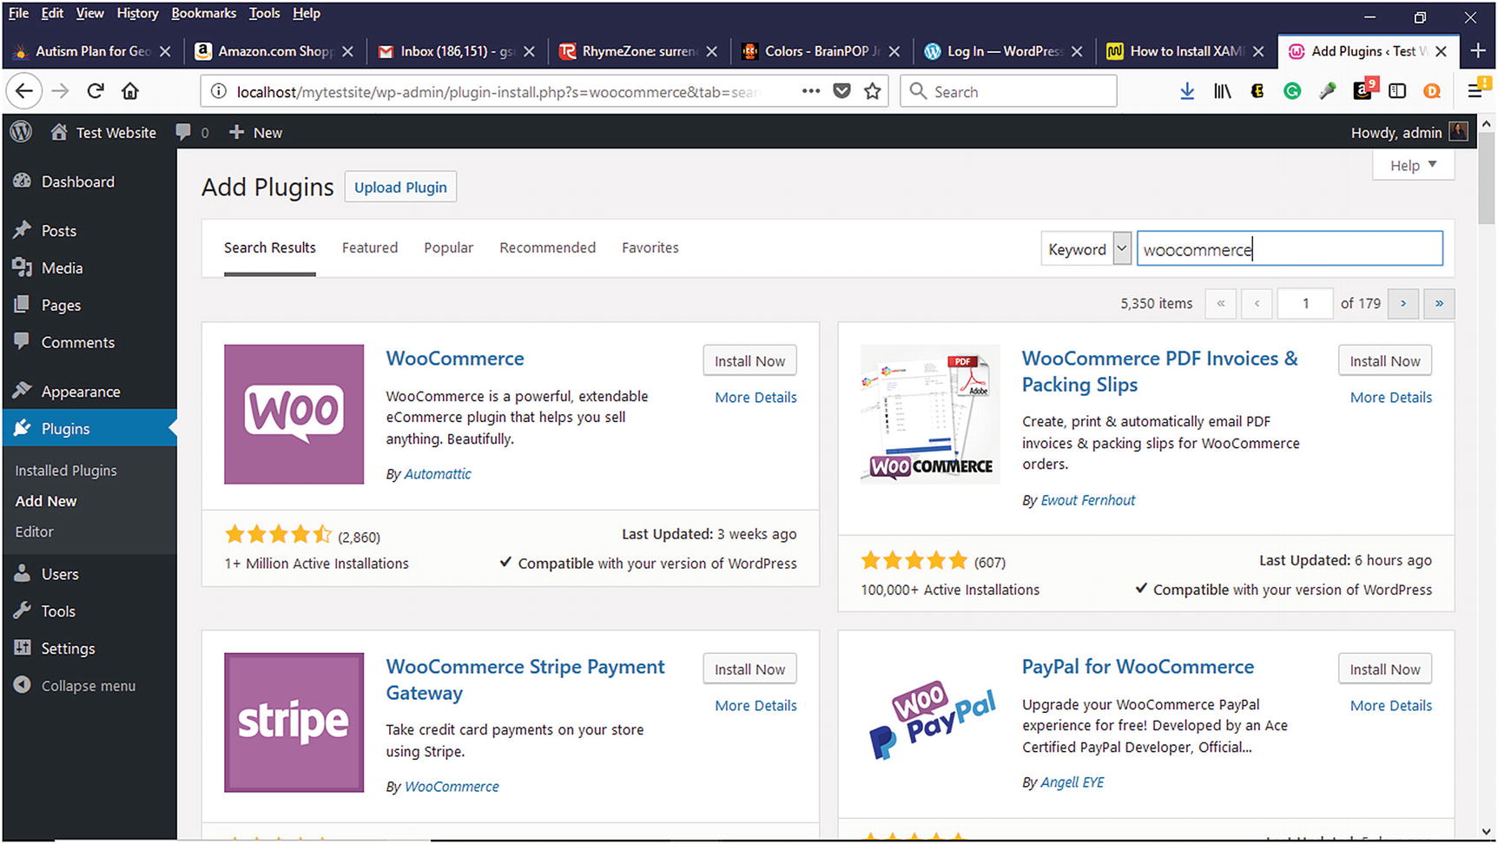Switch to the Featured plugins tab

click(369, 247)
